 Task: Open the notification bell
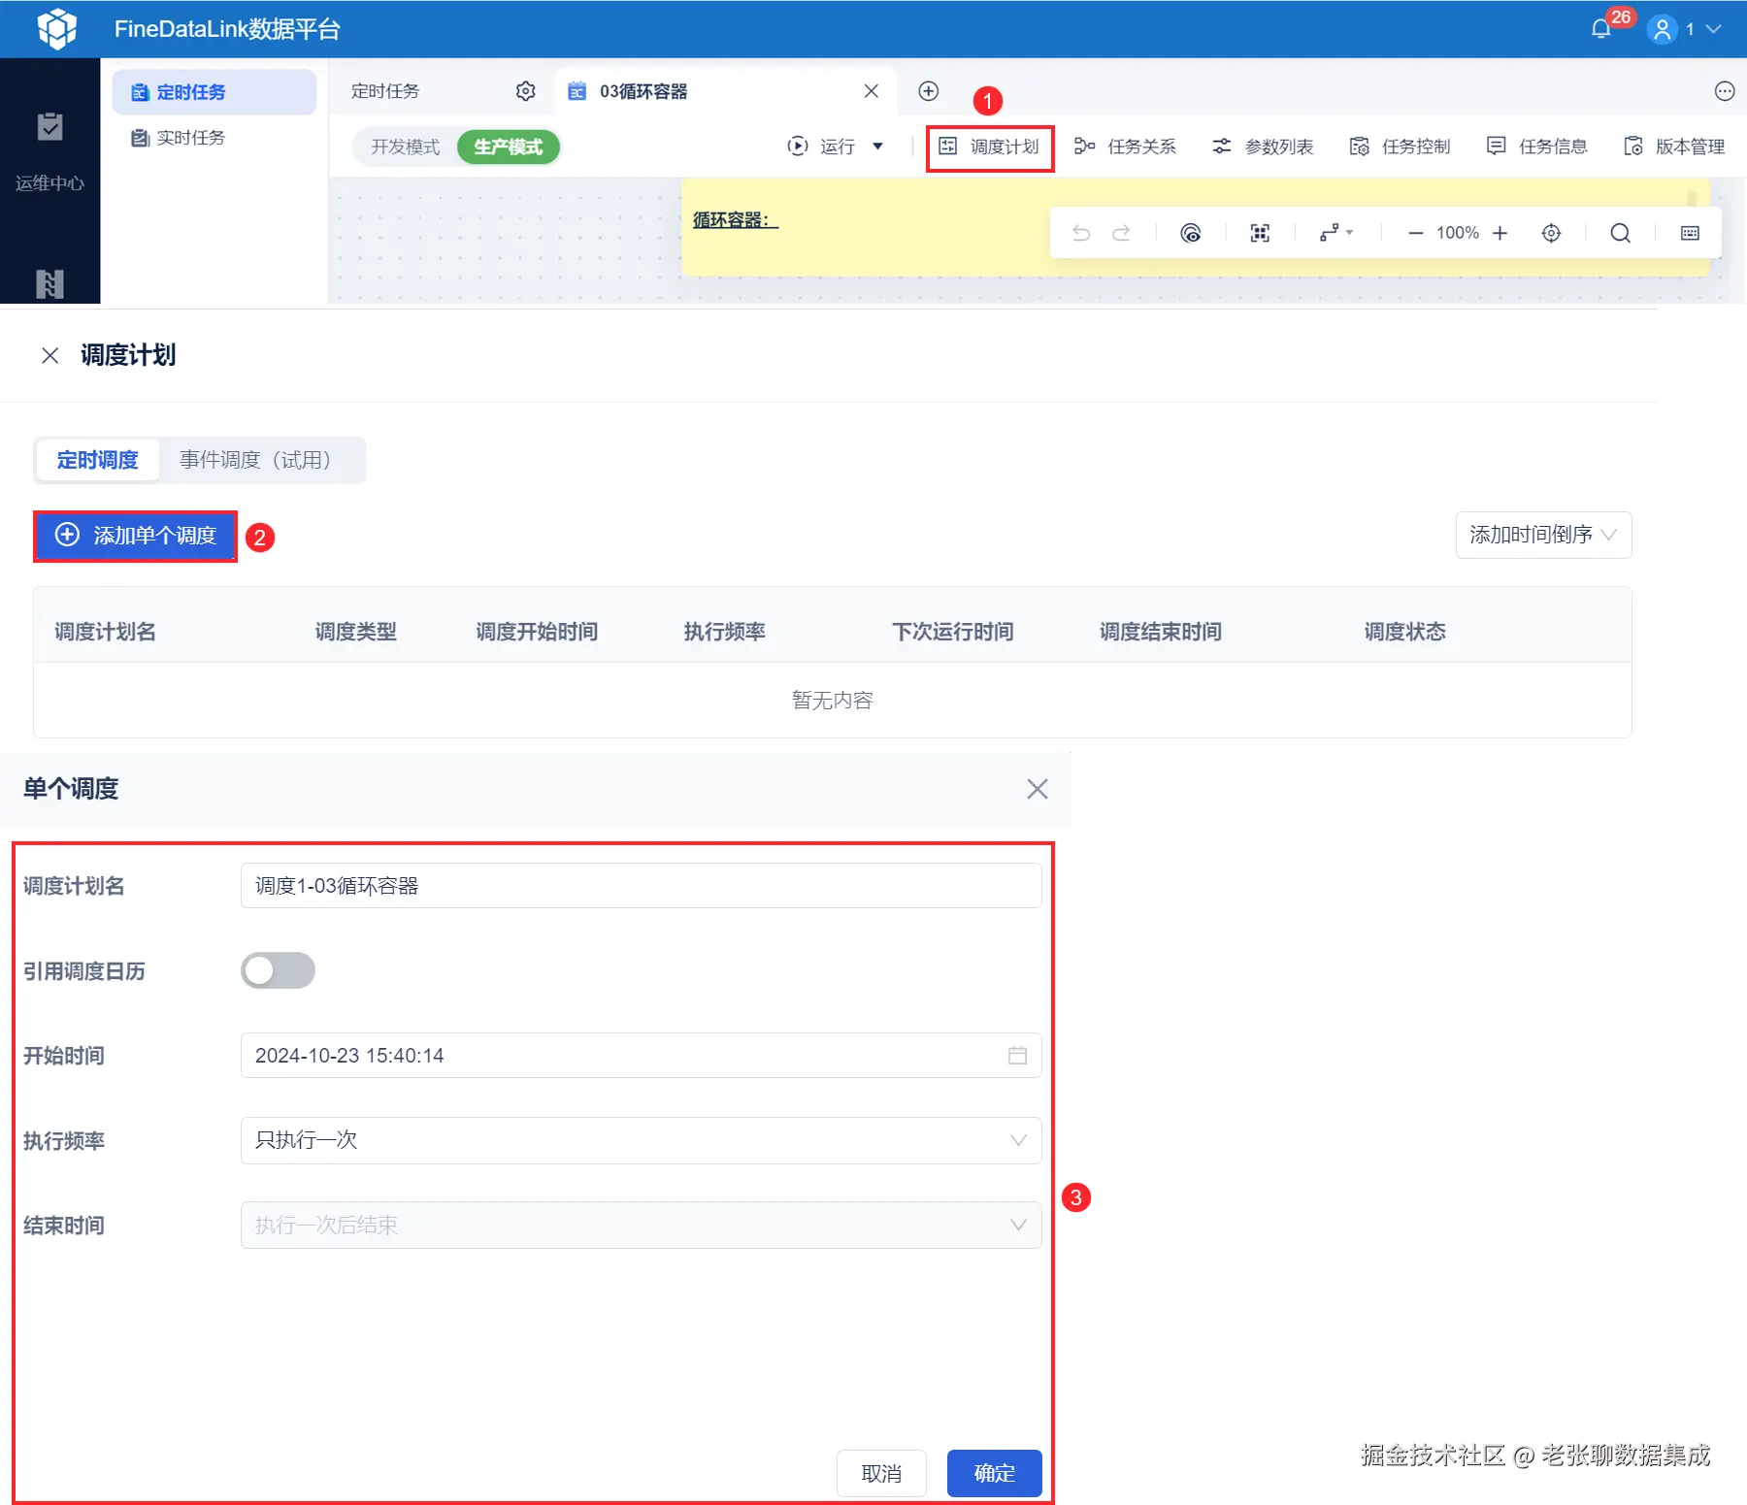1601,29
